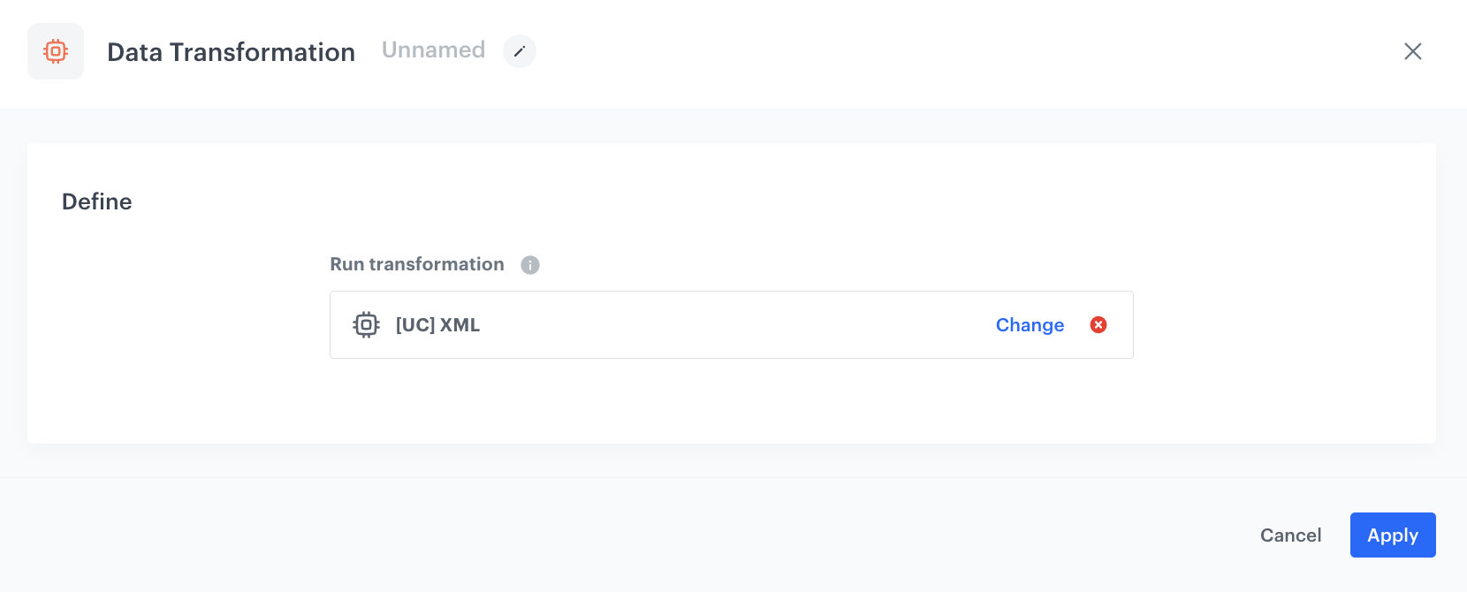Click the Change link to pick another transformation
Viewport: 1467px width, 592px height.
click(x=1029, y=324)
